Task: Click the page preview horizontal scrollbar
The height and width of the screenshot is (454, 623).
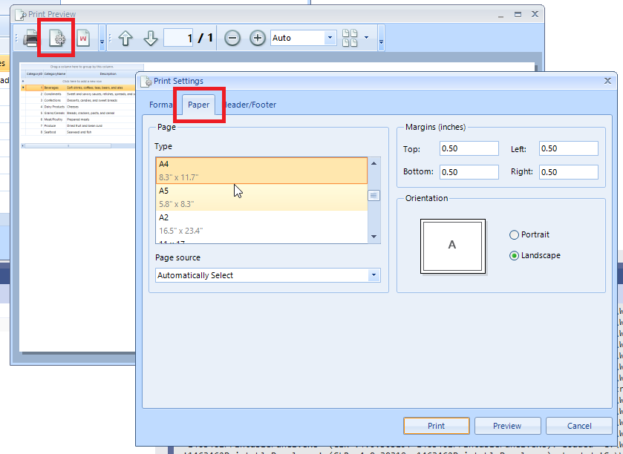Action: (78, 145)
